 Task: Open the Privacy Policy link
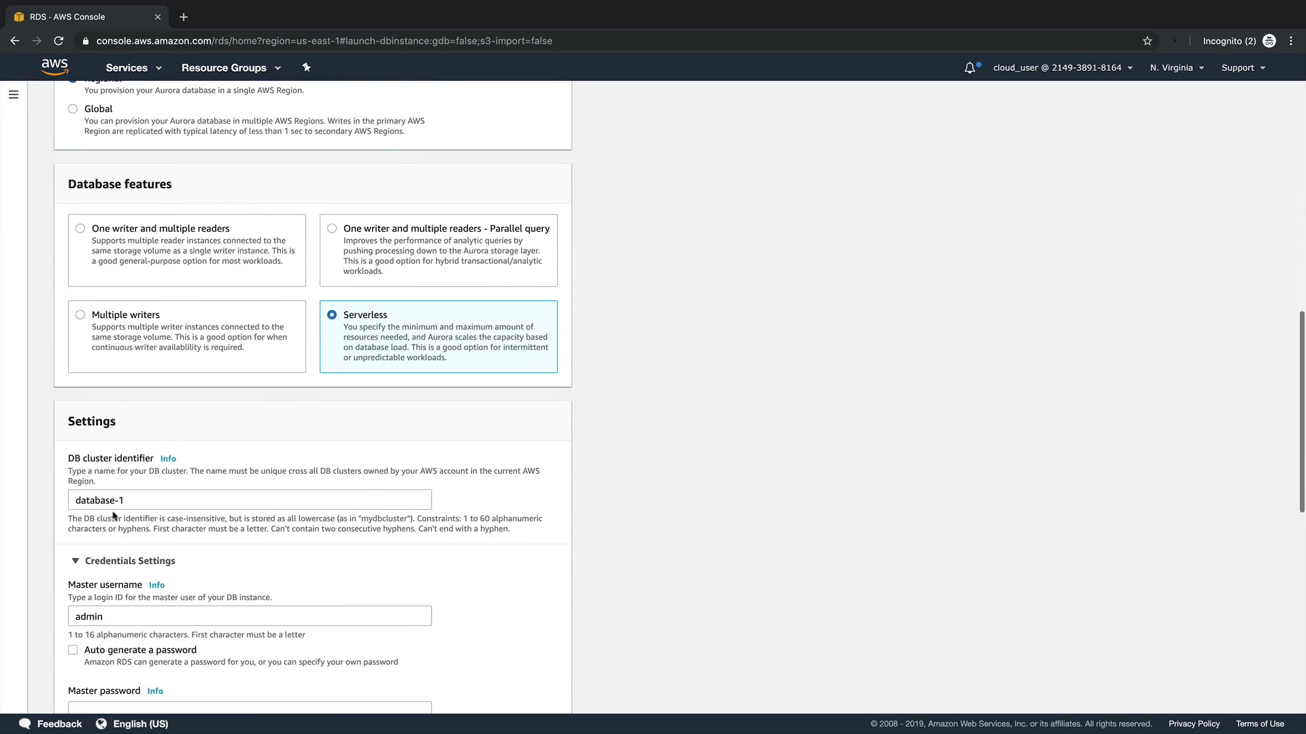1194,724
